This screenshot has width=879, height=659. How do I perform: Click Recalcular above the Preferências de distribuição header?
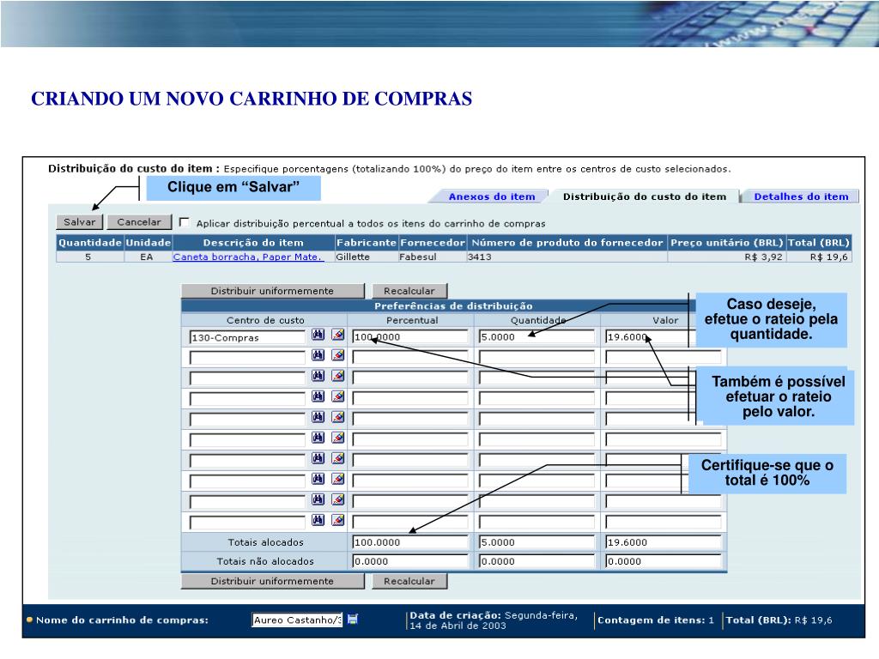[x=409, y=291]
